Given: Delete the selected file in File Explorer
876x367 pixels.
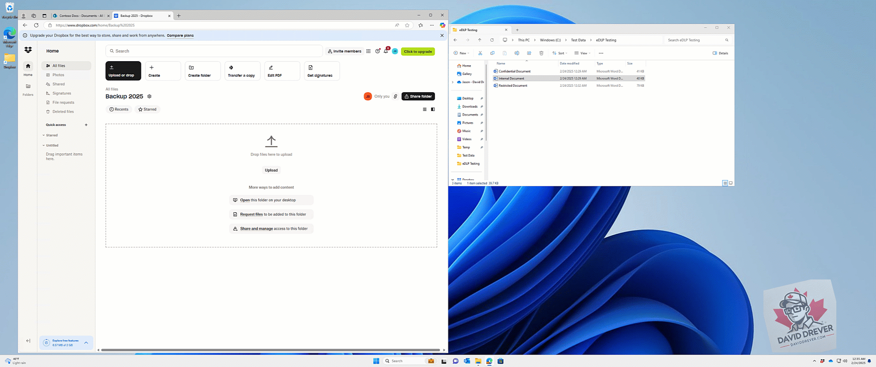Looking at the screenshot, I should 541,53.
